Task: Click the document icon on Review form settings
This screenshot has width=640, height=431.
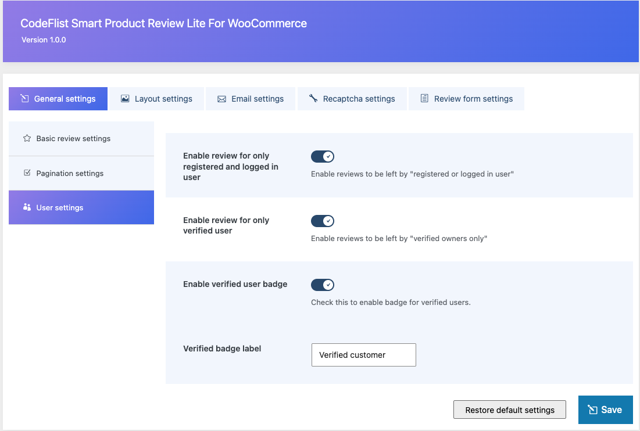Action: [x=424, y=98]
